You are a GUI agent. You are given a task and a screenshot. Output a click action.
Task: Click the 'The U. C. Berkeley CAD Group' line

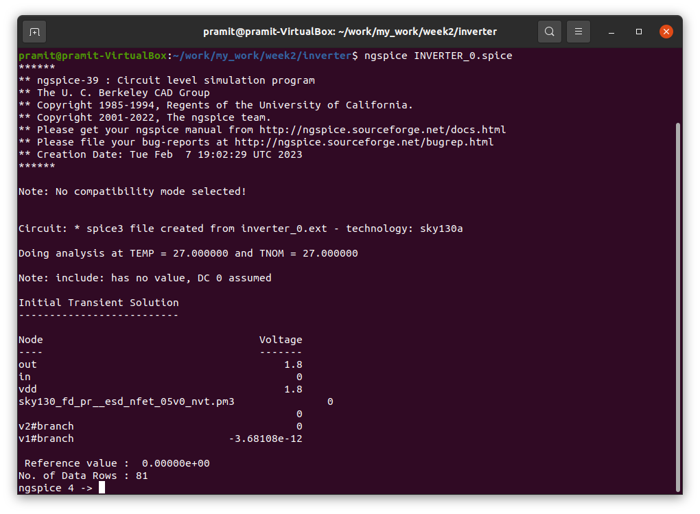coord(114,93)
